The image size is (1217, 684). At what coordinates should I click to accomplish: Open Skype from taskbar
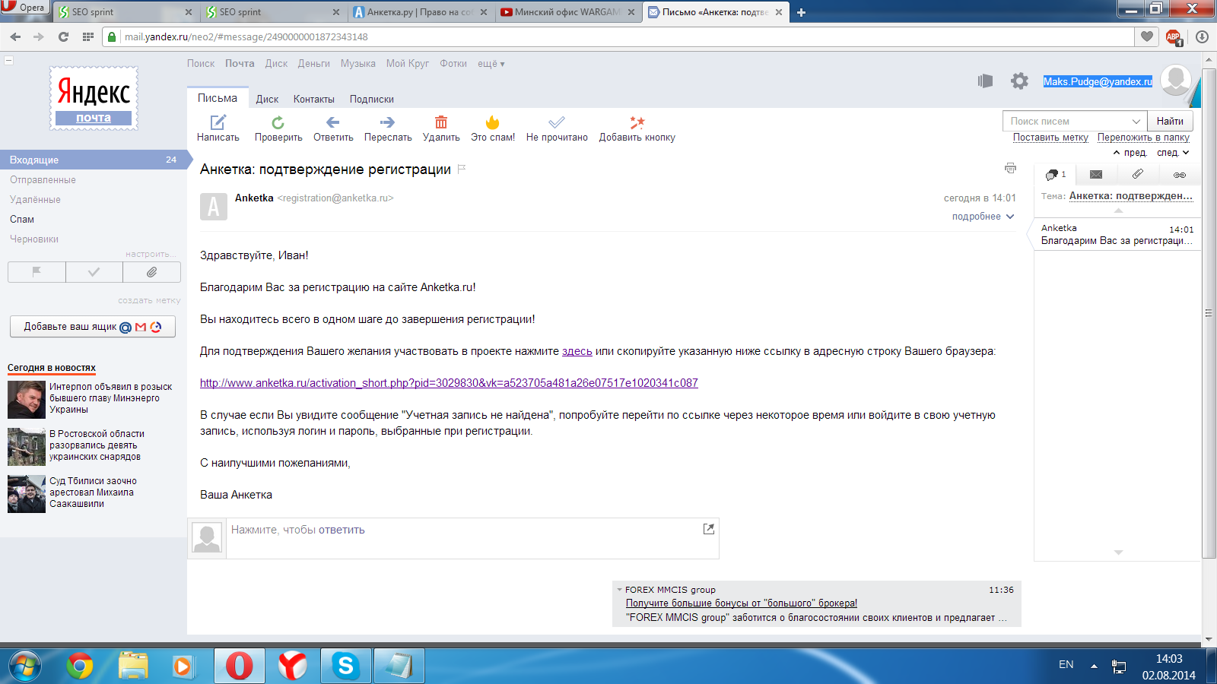(346, 666)
